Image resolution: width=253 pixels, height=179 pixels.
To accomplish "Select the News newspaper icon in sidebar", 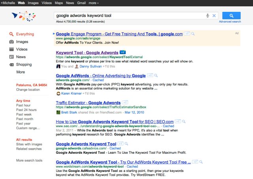I will [x=12, y=57].
